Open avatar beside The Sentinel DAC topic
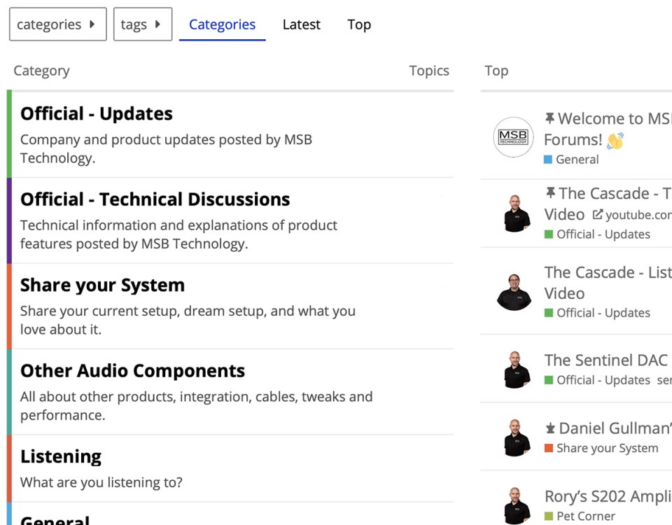Image resolution: width=672 pixels, height=525 pixels. (516, 370)
